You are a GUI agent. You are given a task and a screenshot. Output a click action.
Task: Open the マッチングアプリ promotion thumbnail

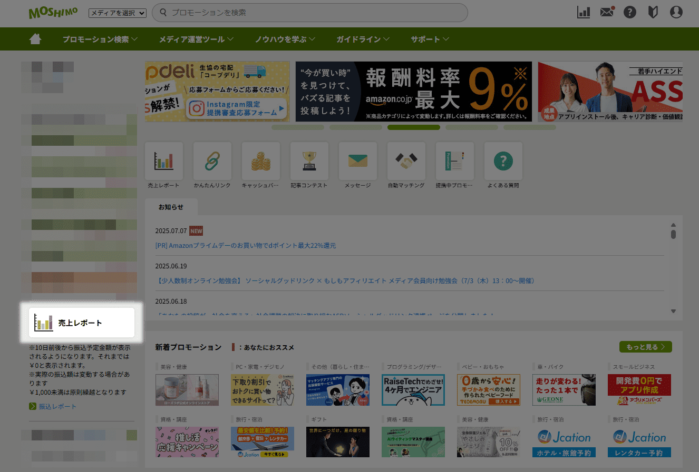(338, 390)
